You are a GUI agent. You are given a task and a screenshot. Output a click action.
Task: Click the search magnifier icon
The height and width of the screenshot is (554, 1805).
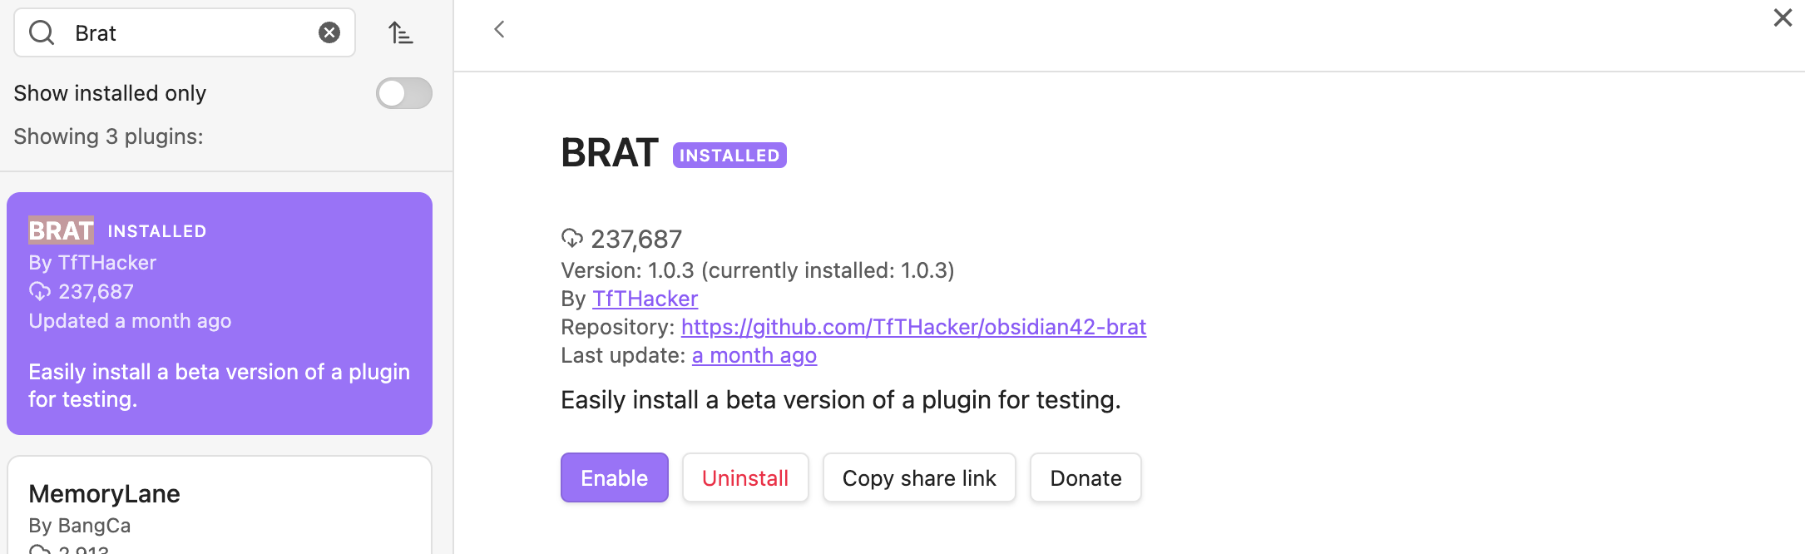pos(42,33)
